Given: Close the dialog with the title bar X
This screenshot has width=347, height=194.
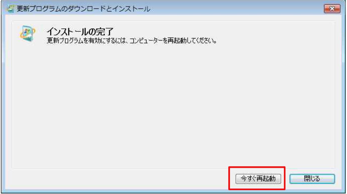Looking at the screenshot, I should pyautogui.click(x=331, y=9).
